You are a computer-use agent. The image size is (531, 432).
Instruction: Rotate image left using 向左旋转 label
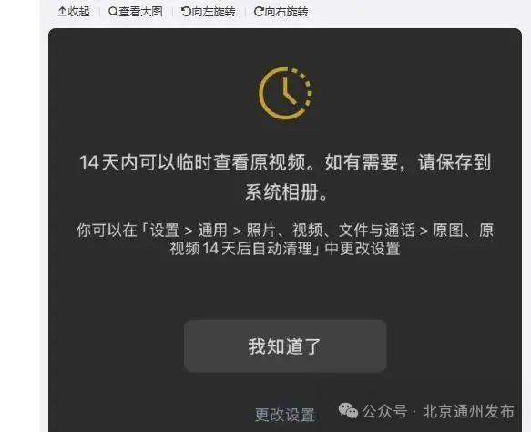pyautogui.click(x=213, y=12)
